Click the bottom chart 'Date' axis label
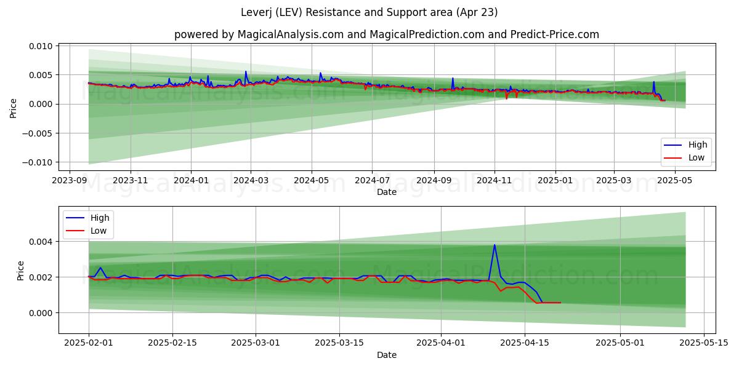 (387, 355)
